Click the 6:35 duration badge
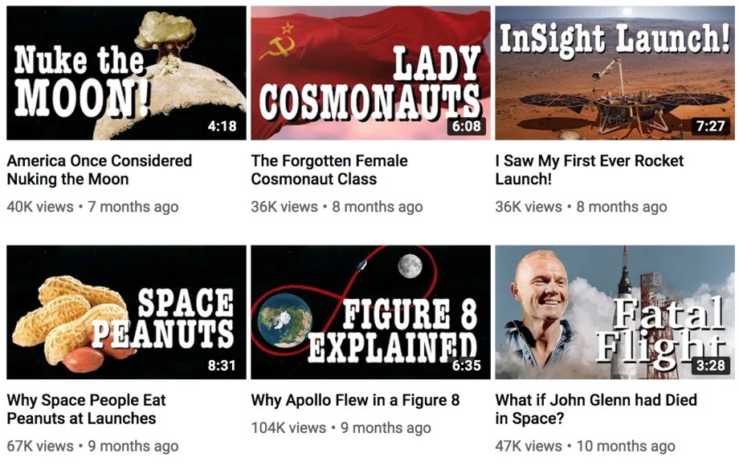739x465 pixels. coord(466,366)
